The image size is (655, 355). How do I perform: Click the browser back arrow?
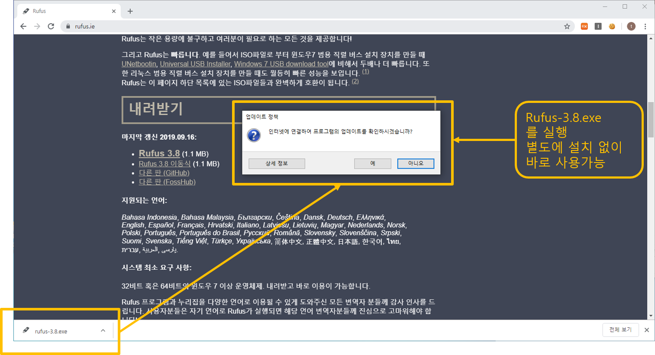tap(23, 26)
